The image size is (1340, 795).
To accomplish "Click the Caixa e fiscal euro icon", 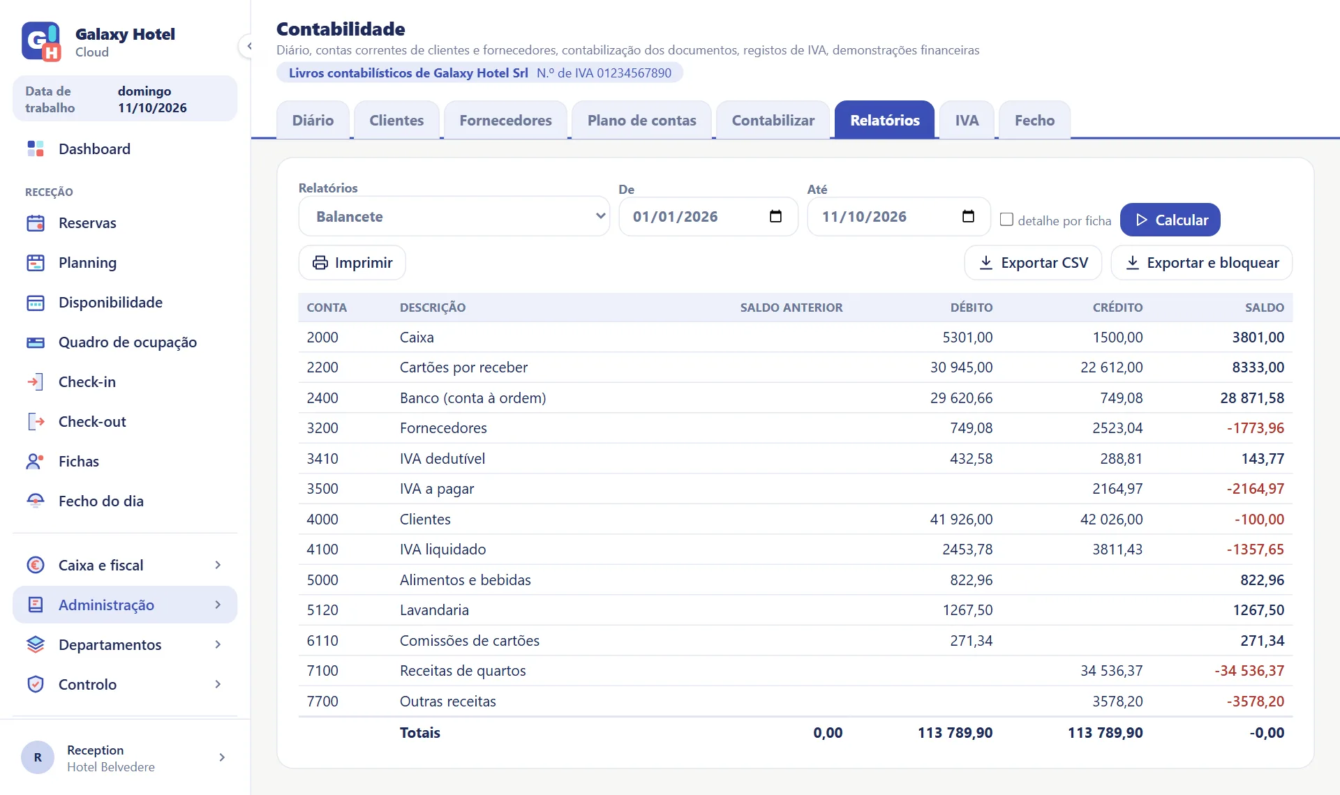I will [x=36, y=566].
